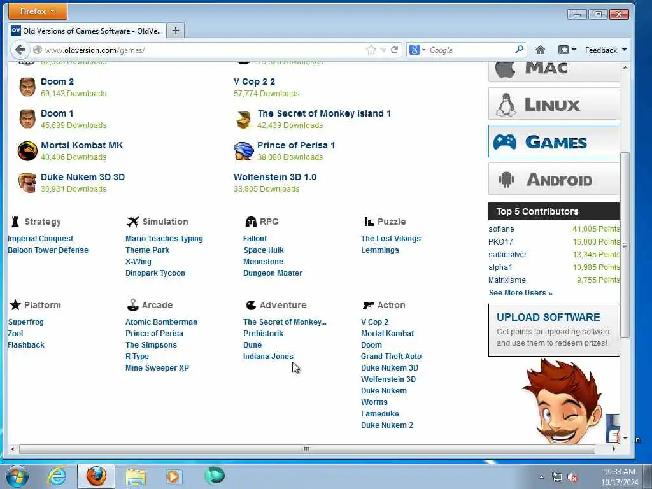Open the Android platform section
This screenshot has height=489, width=652.
554,179
